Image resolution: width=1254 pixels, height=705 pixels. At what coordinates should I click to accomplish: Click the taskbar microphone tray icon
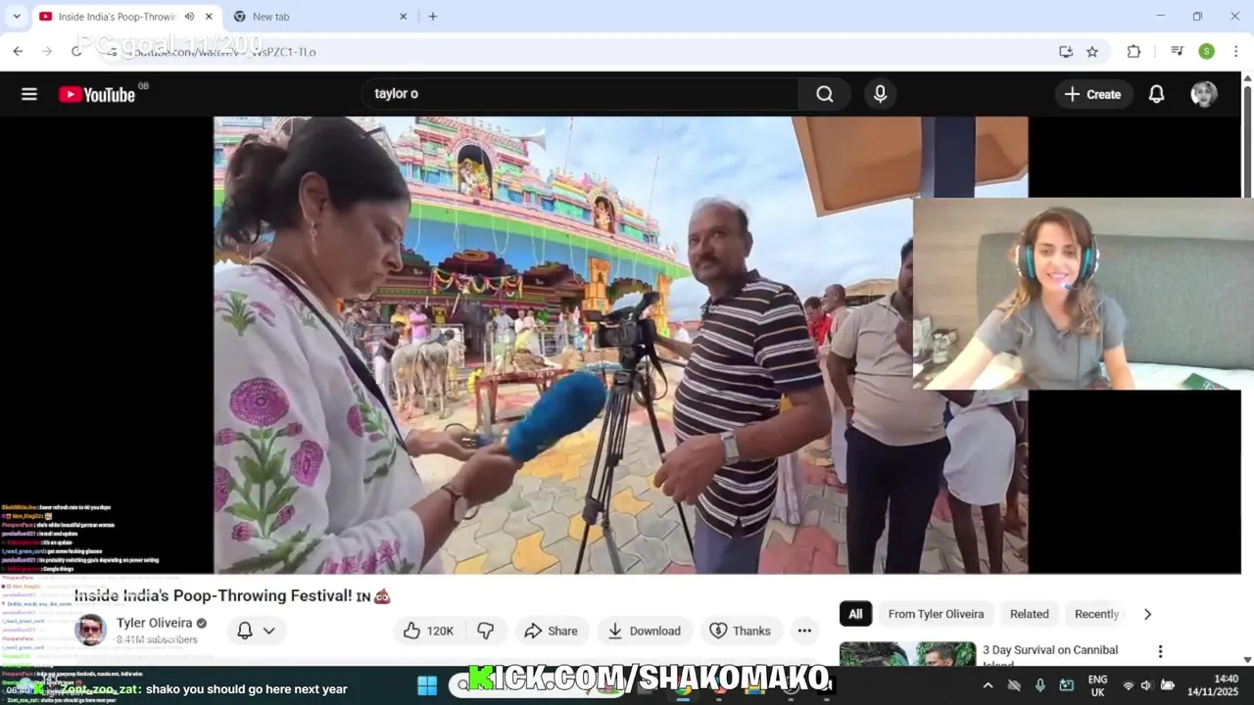(x=1040, y=685)
